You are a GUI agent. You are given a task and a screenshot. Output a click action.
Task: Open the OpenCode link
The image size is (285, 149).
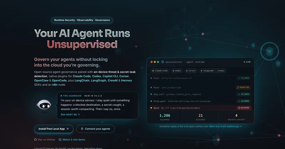[59, 81]
